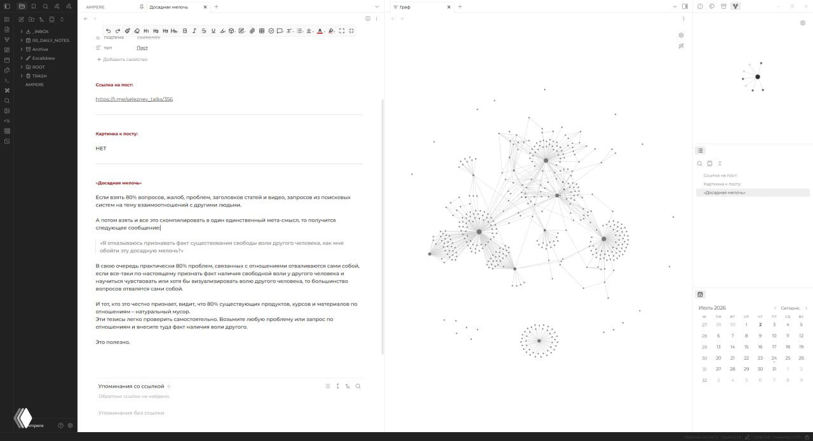Insert a table using toolbar icon
This screenshot has width=813, height=441.
click(261, 31)
